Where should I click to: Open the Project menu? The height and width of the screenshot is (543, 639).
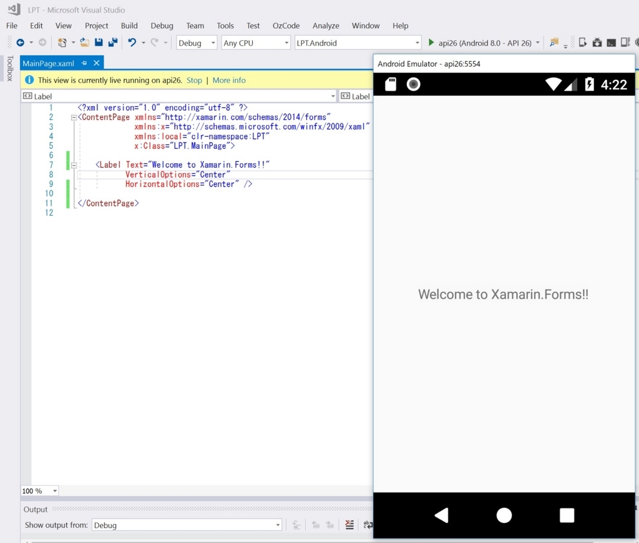point(96,26)
